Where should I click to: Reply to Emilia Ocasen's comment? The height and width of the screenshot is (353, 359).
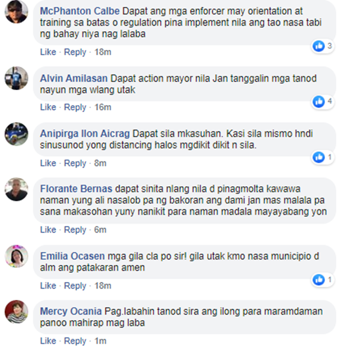pyautogui.click(x=75, y=286)
